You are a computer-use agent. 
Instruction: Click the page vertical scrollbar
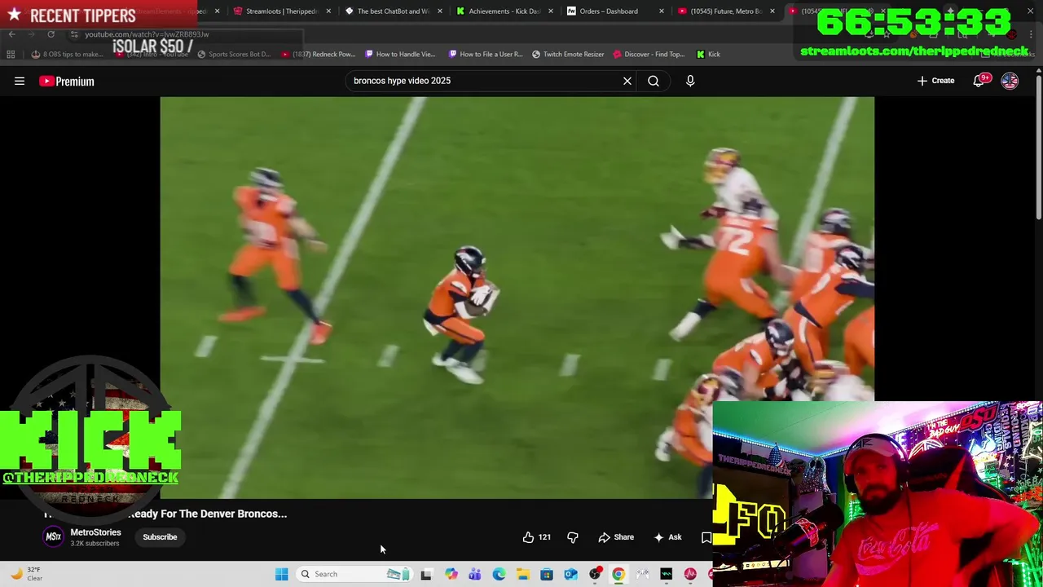pos(1038,147)
